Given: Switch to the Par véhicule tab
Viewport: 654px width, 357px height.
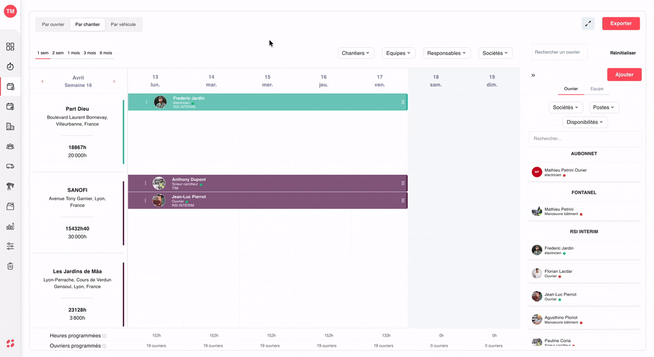Looking at the screenshot, I should 123,24.
